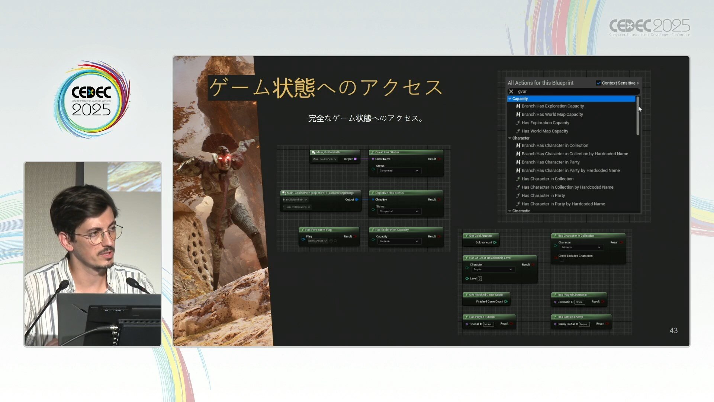
Task: Choose Has Character in Party by Hardcoded Name
Action: [560, 204]
